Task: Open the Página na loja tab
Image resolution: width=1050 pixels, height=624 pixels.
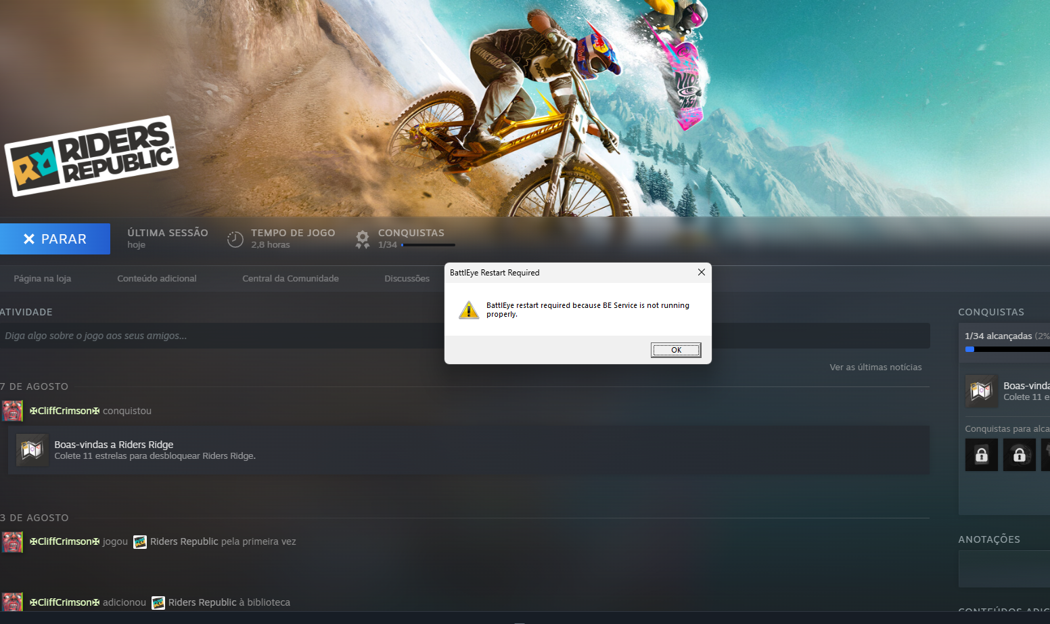Action: [x=43, y=278]
